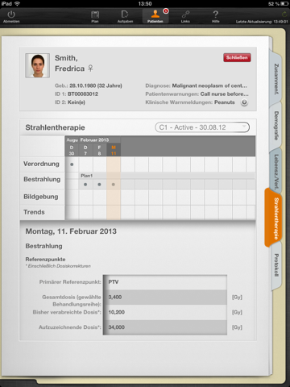This screenshot has width=290, height=387.
Task: Open the Links chain icon
Action: (x=185, y=15)
